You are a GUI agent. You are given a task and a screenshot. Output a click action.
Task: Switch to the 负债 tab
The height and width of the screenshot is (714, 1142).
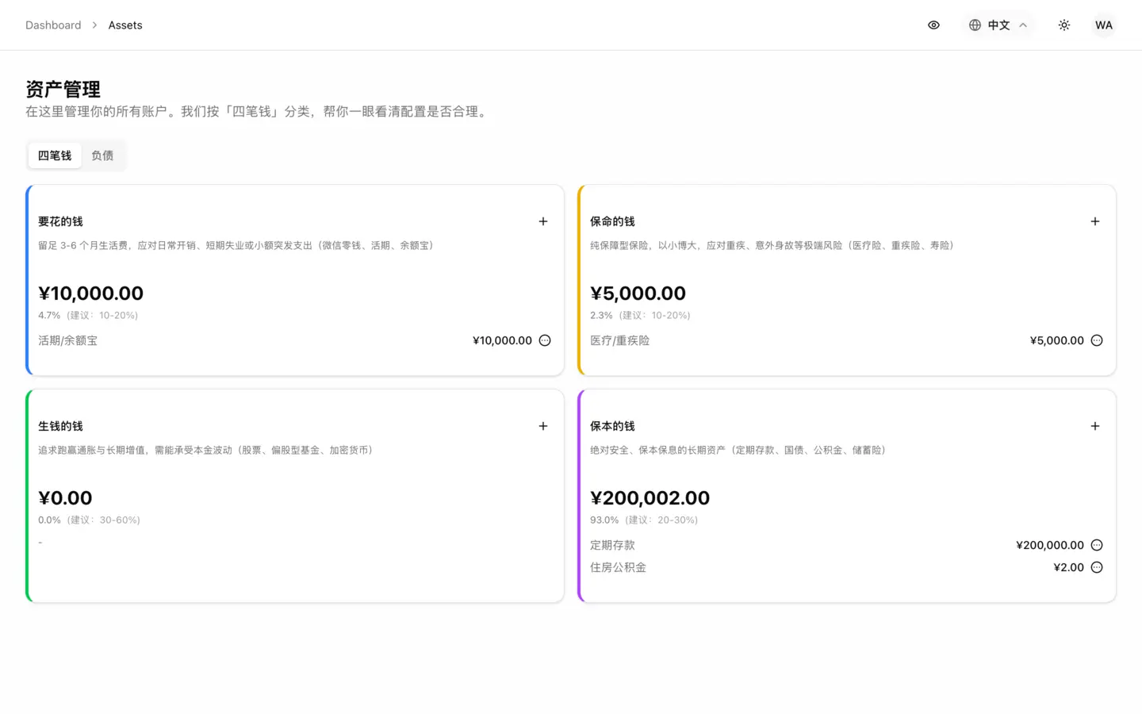pyautogui.click(x=102, y=155)
